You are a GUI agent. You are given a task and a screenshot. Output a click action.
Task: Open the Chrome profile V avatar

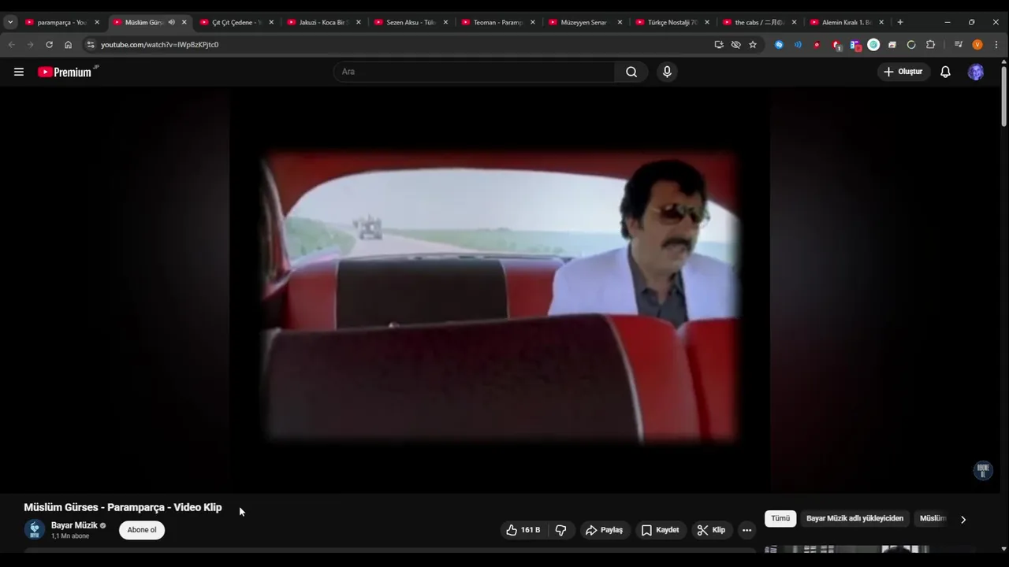point(977,45)
